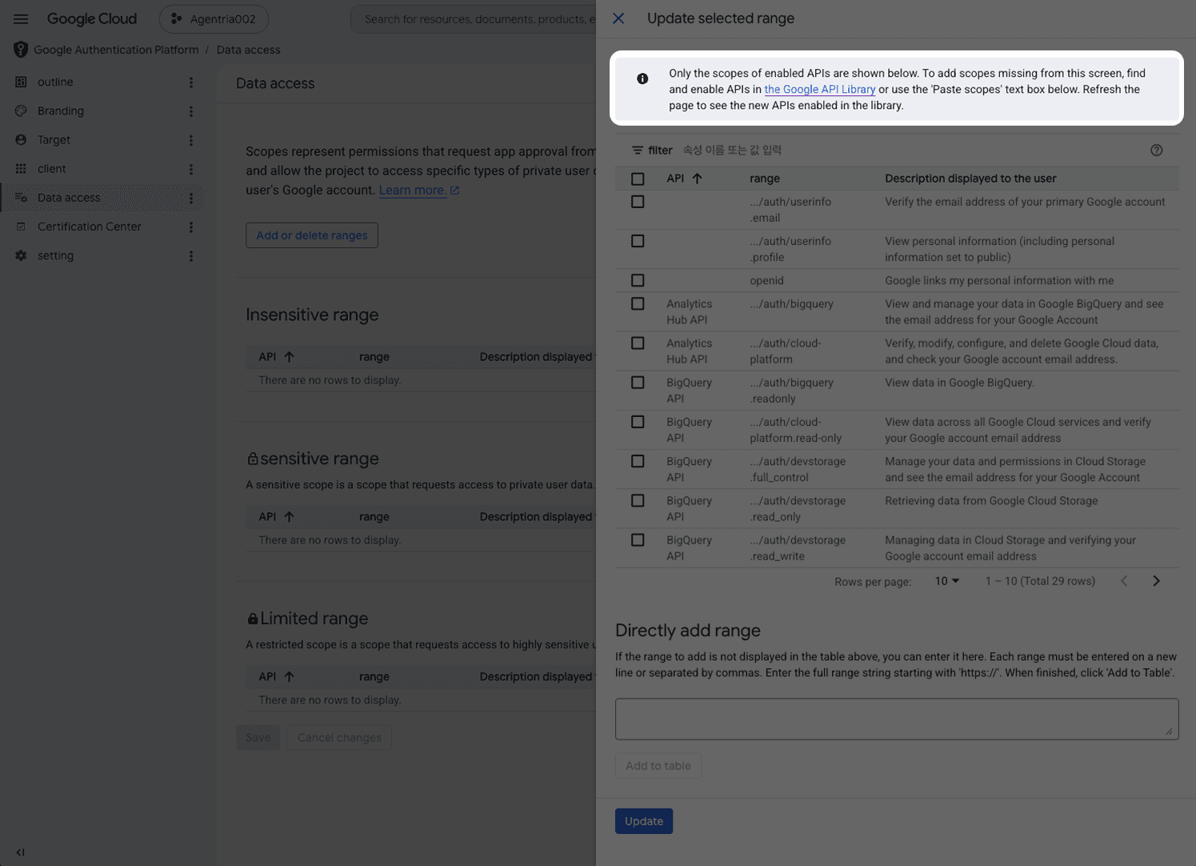This screenshot has width=1196, height=866.
Task: Check the bigquery.readonly scope checkbox
Action: [x=638, y=383]
